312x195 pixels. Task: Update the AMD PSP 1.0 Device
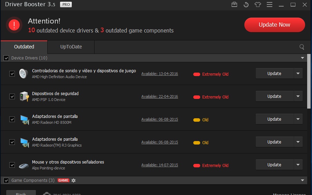click(x=274, y=96)
